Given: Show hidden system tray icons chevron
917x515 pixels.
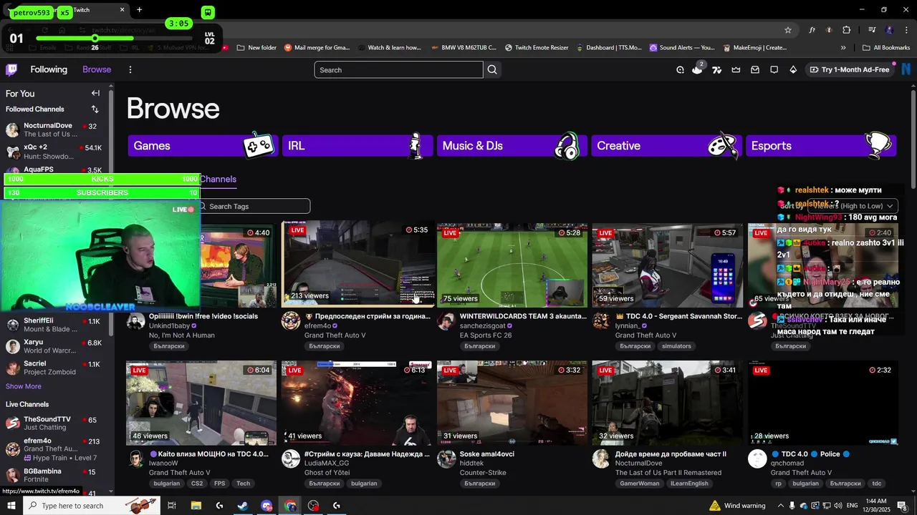Looking at the screenshot, I should (x=781, y=506).
